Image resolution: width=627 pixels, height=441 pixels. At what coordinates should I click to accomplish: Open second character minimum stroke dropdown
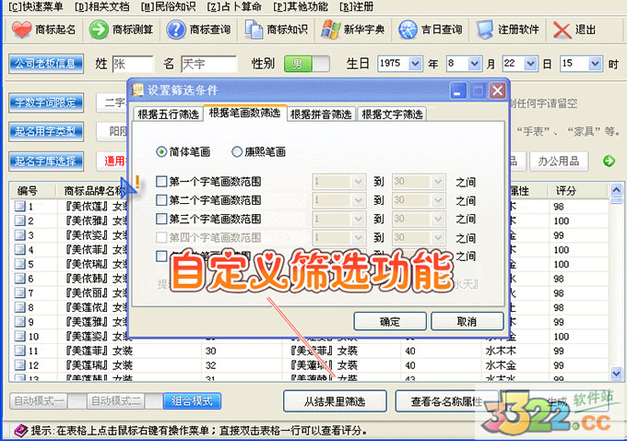click(x=359, y=200)
